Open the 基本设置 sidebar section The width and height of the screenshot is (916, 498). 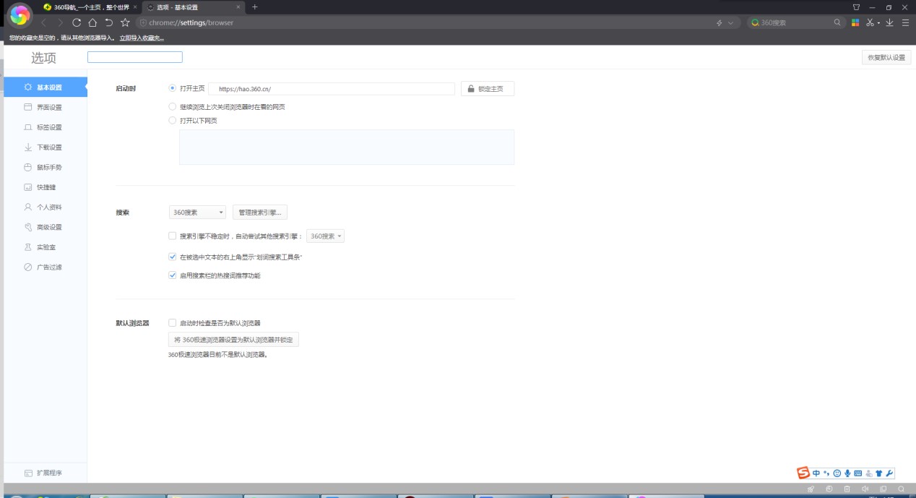tap(45, 87)
